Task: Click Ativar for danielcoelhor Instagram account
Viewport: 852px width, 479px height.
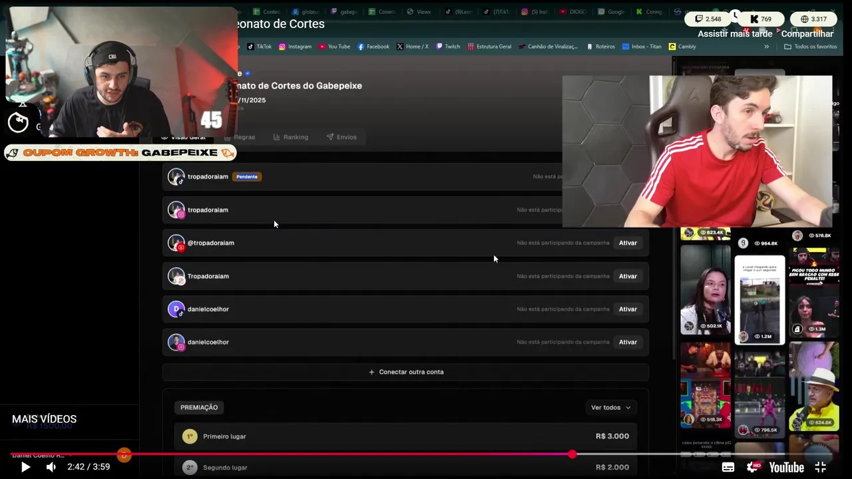Action: tap(628, 342)
